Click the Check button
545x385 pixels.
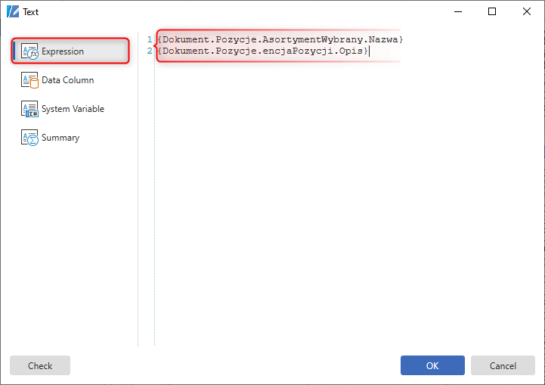[40, 365]
